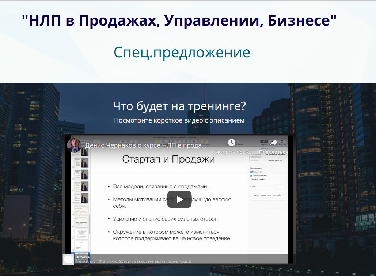The height and width of the screenshot is (276, 376).
Task: Uncheck the Заголовок checkbox
Action: click(251, 172)
